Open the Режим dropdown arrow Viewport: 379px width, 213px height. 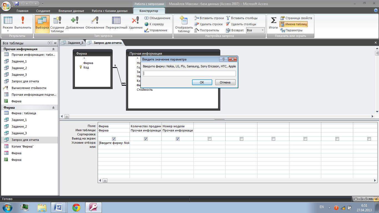8,31
